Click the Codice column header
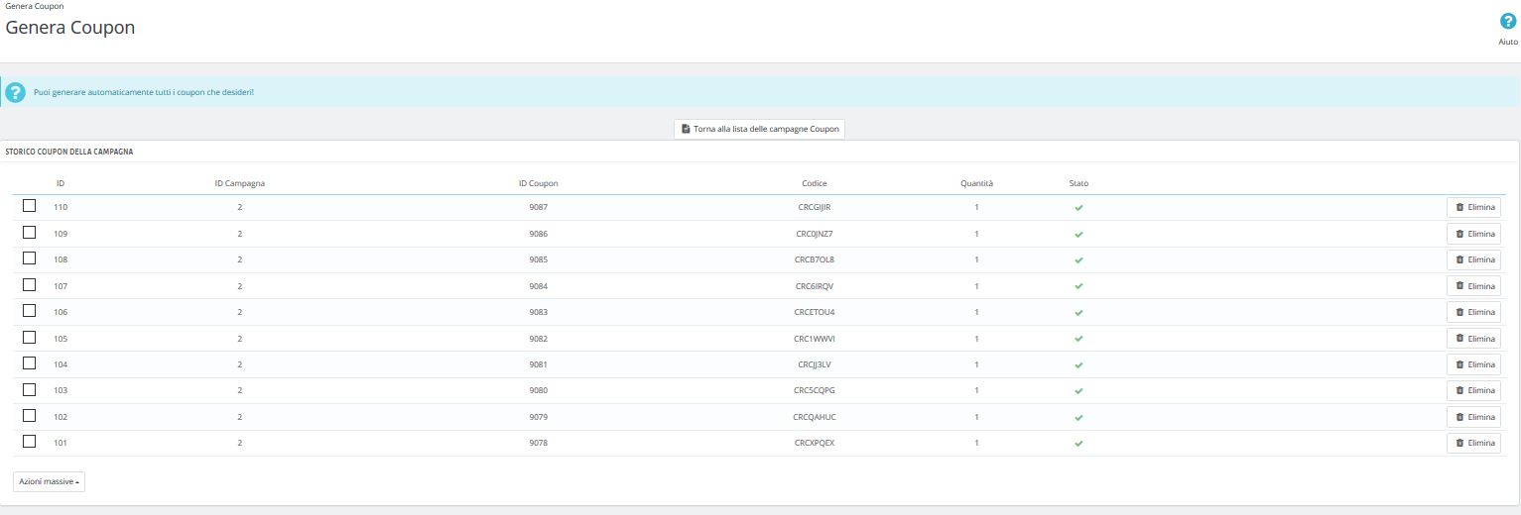Viewport: 1521px width, 515px height. coord(815,183)
